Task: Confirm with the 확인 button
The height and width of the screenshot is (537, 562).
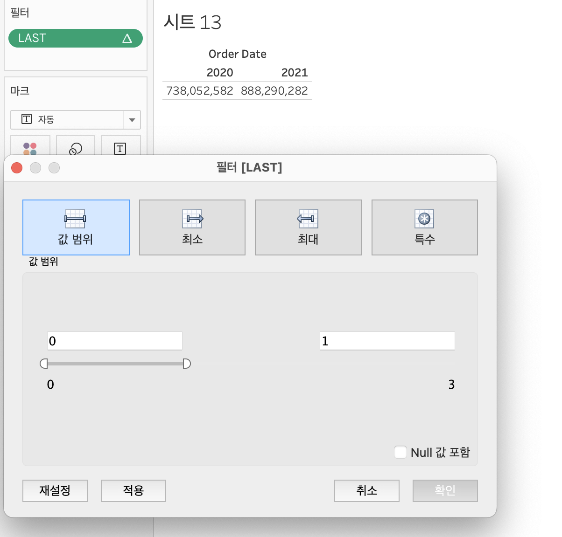Action: (x=445, y=490)
